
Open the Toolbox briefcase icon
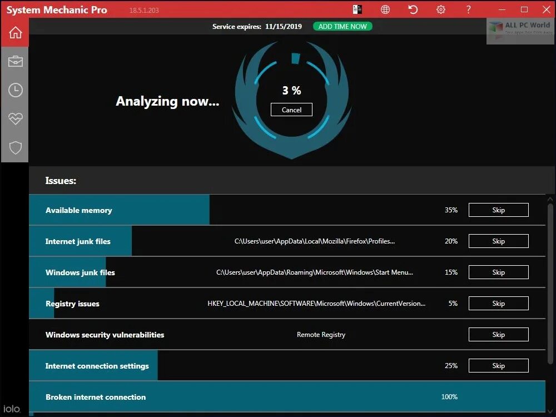tap(15, 61)
